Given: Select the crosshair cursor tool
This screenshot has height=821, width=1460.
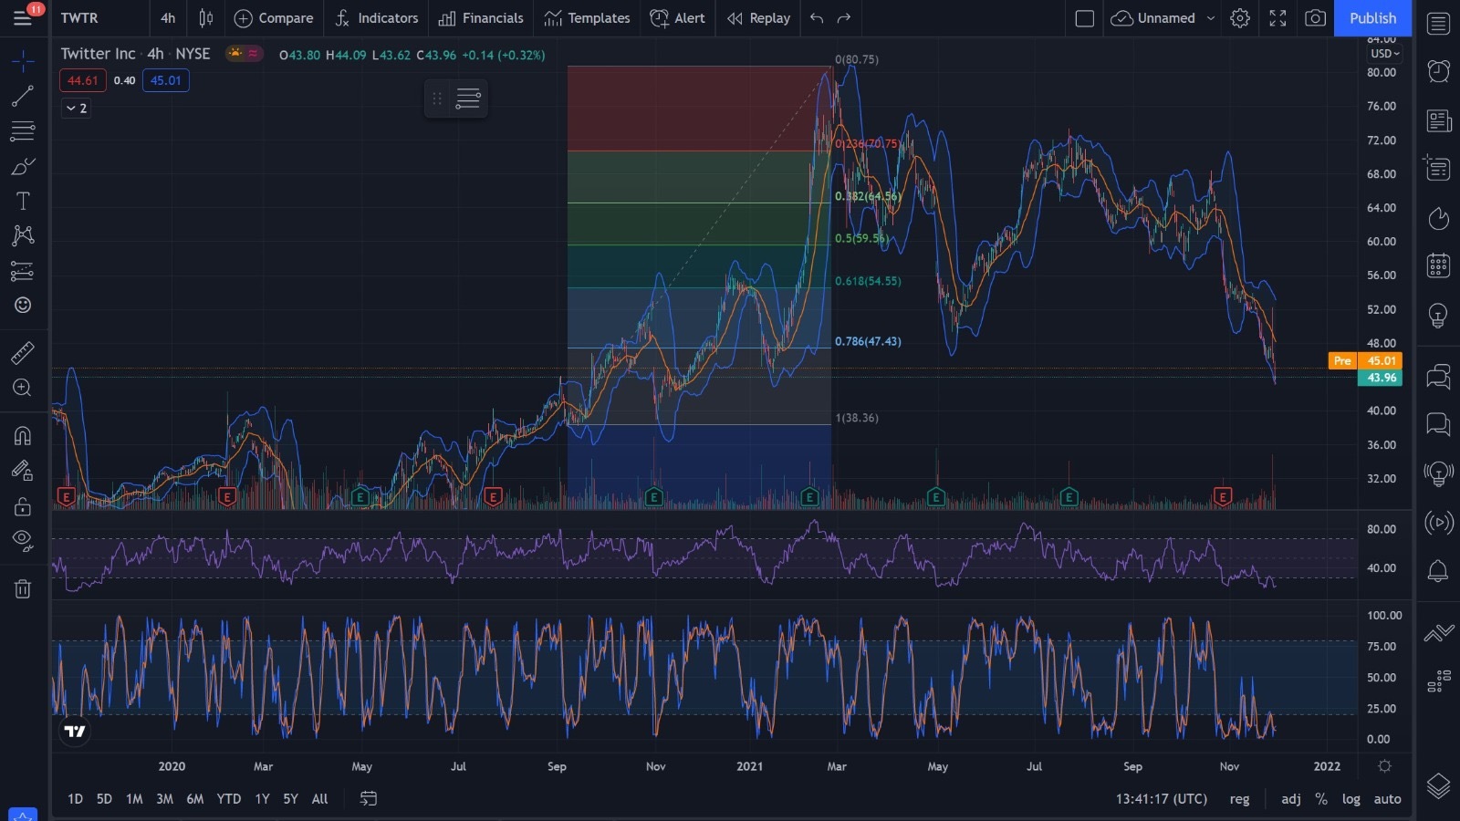Looking at the screenshot, I should pos(23,62).
